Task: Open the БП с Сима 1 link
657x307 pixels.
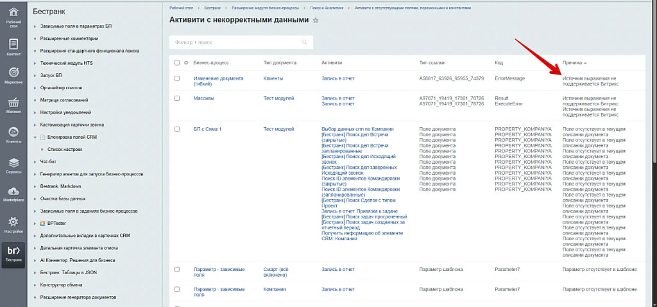Action: pos(207,129)
